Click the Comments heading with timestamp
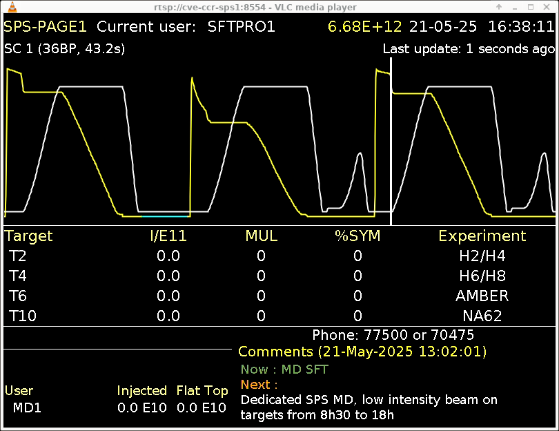The image size is (559, 431). click(362, 352)
